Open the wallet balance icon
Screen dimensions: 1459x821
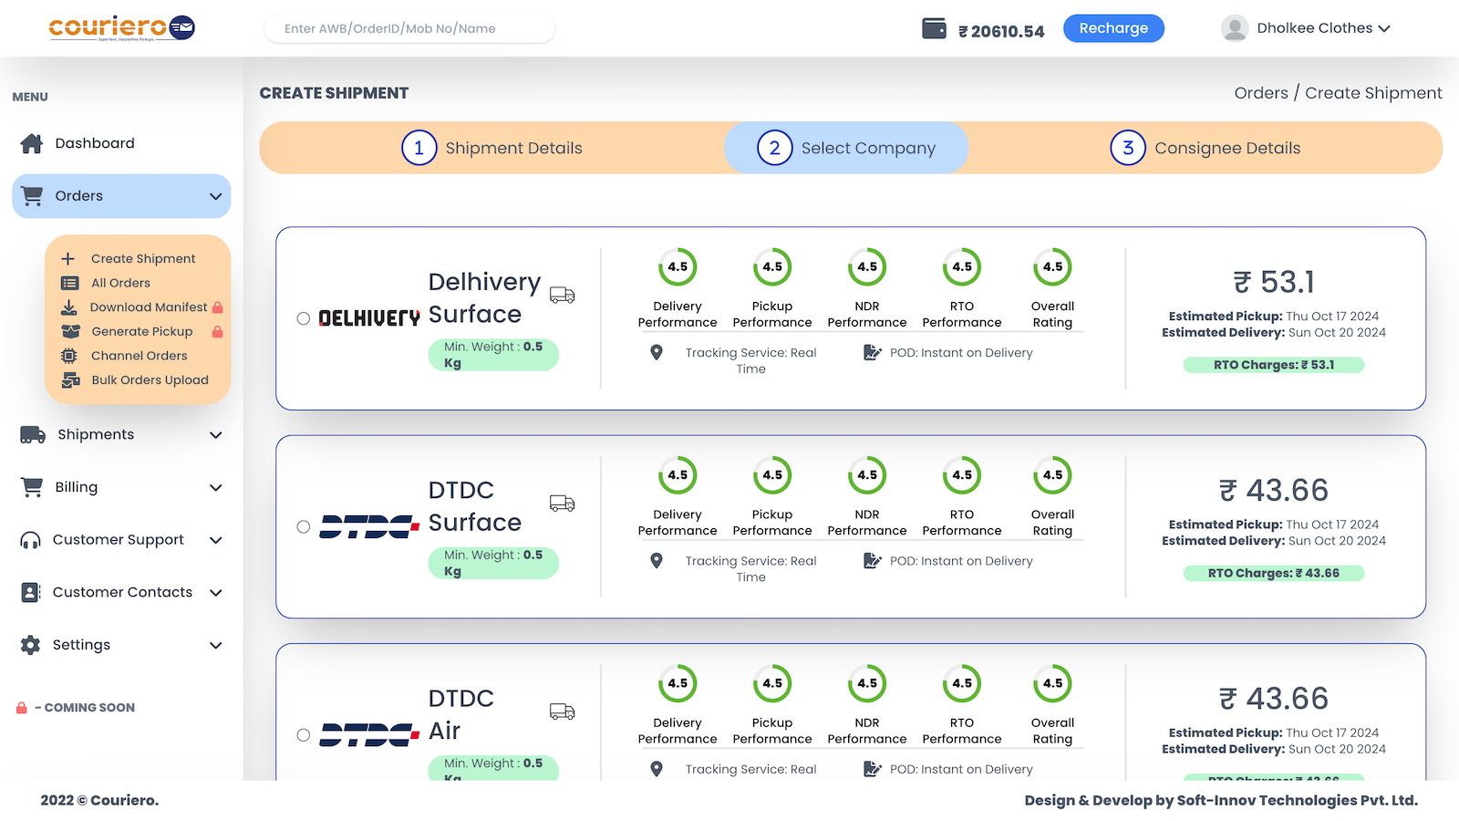pyautogui.click(x=934, y=28)
